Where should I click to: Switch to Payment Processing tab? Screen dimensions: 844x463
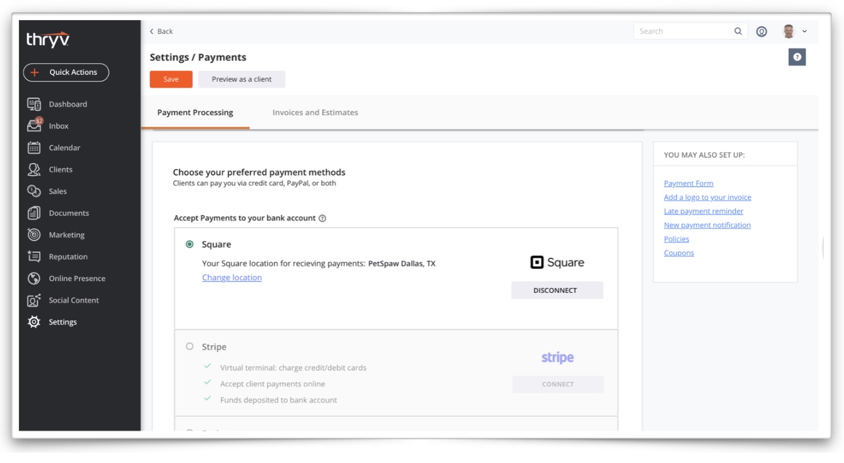pyautogui.click(x=195, y=112)
